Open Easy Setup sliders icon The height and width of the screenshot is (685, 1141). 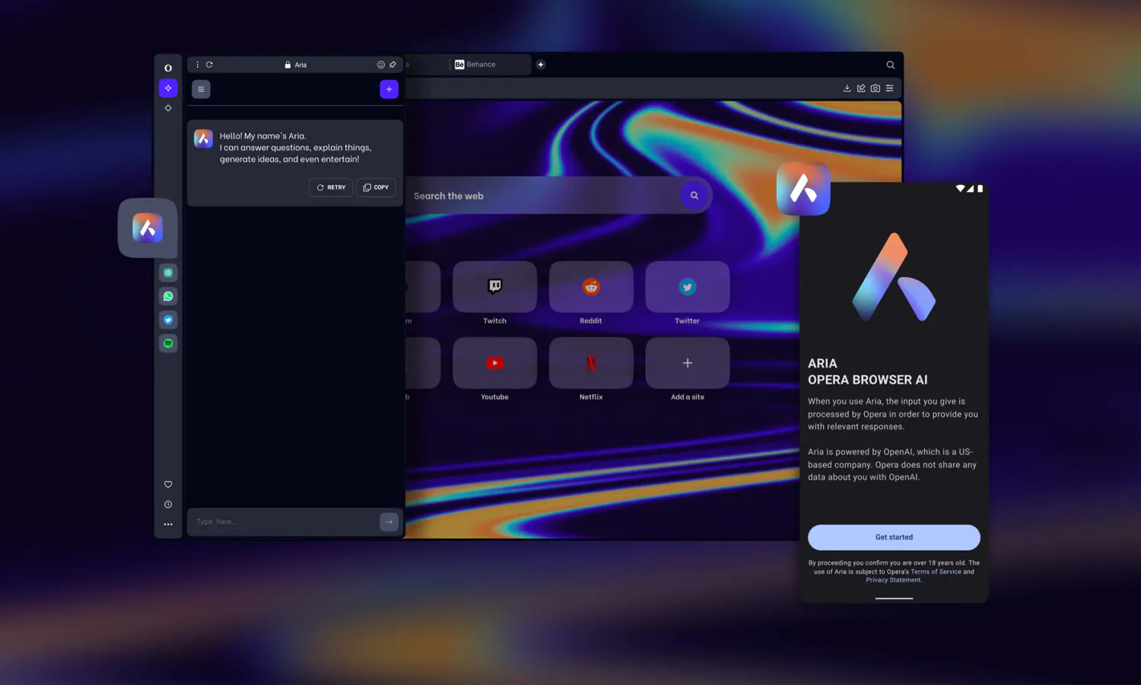click(x=889, y=88)
